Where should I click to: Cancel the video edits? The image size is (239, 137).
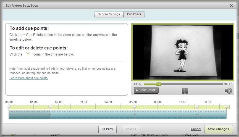pos(196,129)
